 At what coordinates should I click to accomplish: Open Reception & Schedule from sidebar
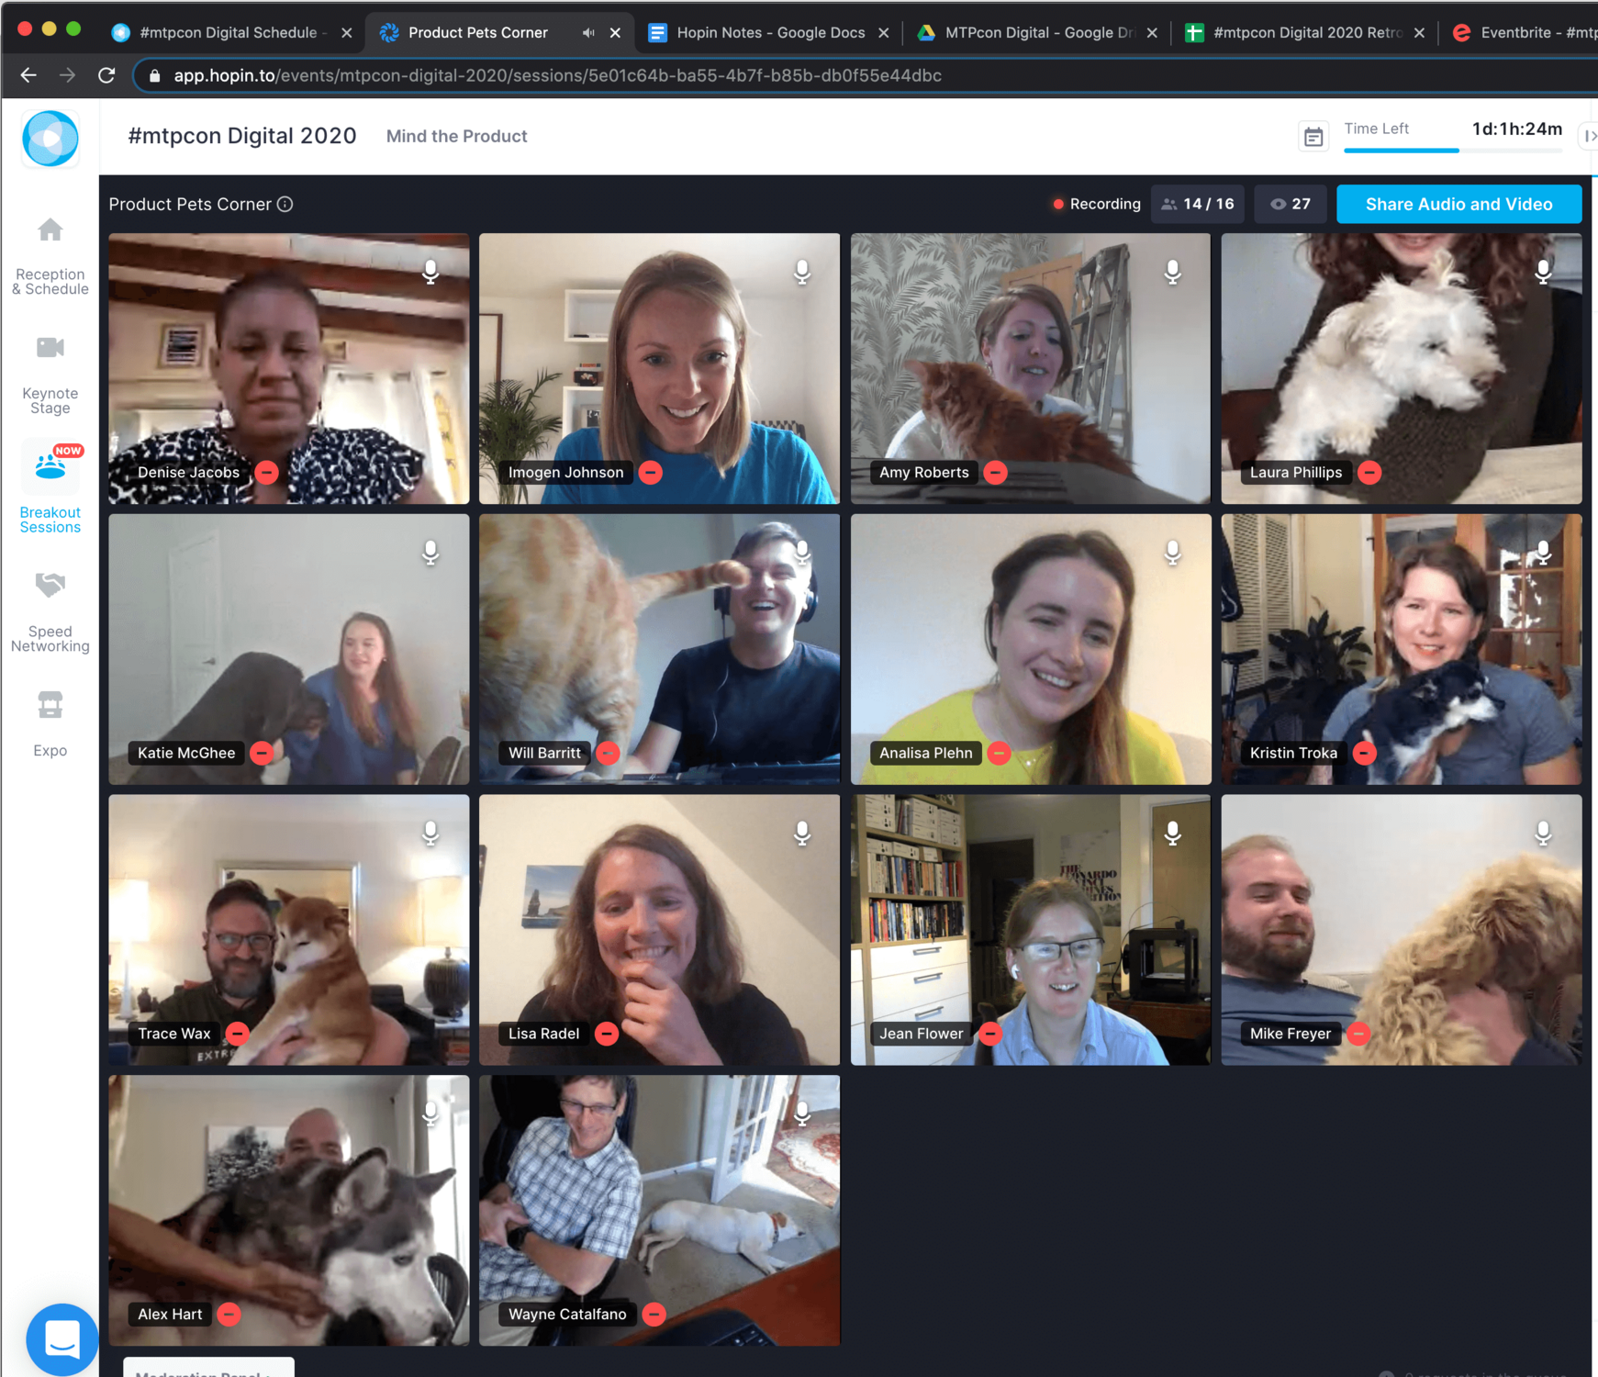pyautogui.click(x=50, y=256)
